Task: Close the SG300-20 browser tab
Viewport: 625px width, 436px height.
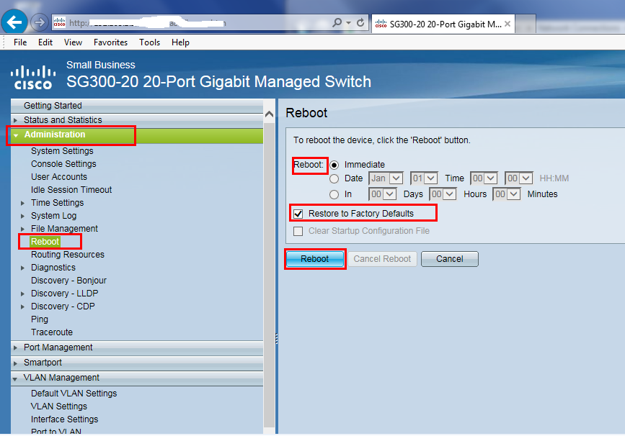Action: [507, 24]
